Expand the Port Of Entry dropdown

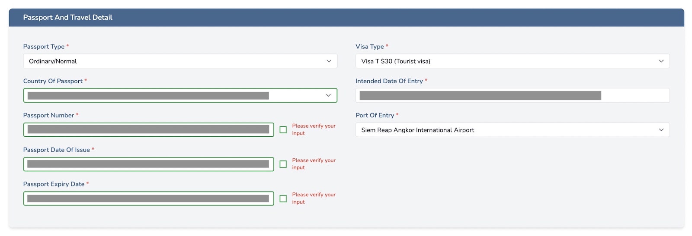point(512,130)
